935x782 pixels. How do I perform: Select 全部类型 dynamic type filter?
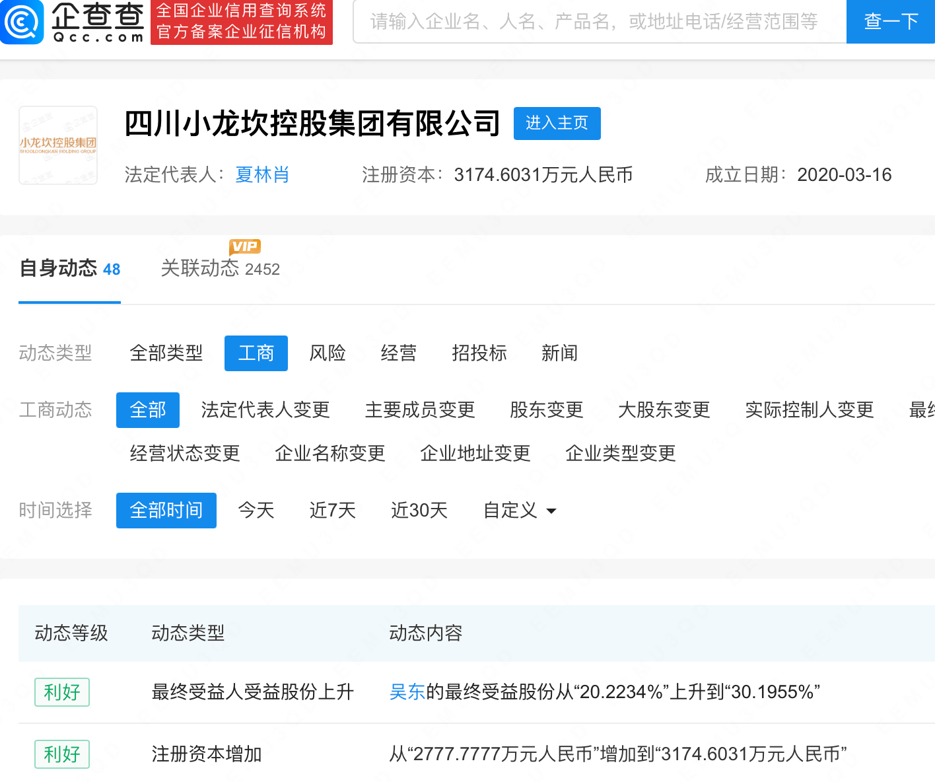166,353
